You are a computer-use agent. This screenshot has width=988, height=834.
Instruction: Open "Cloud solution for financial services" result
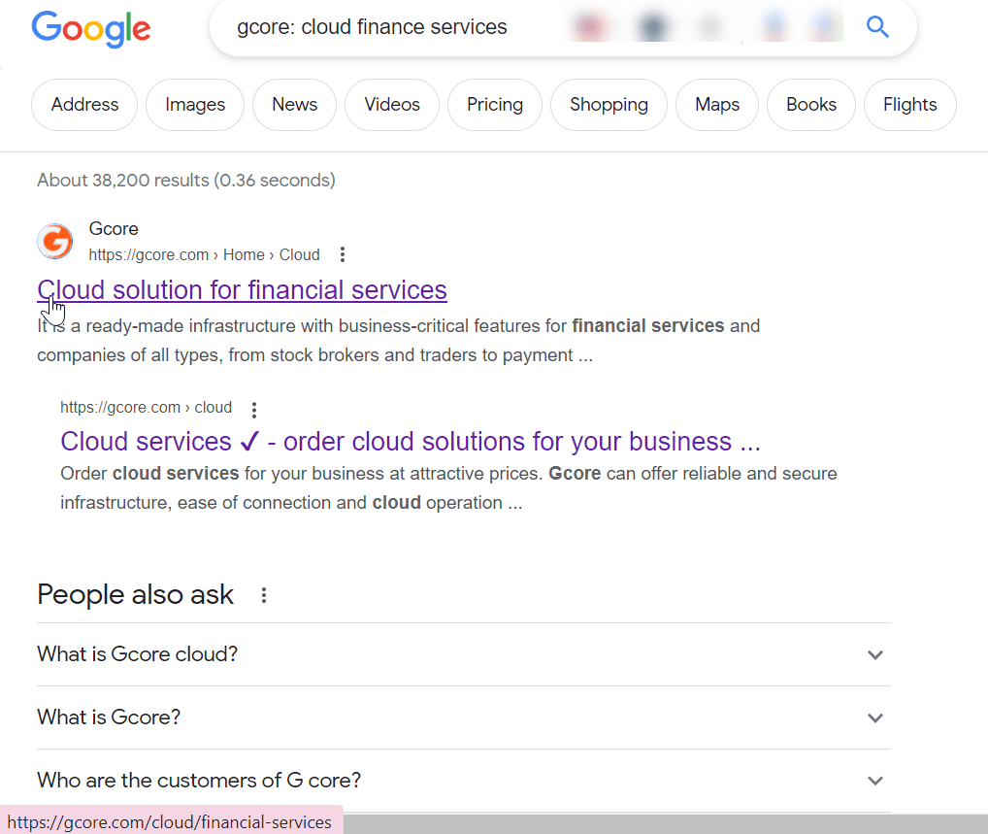coord(242,290)
